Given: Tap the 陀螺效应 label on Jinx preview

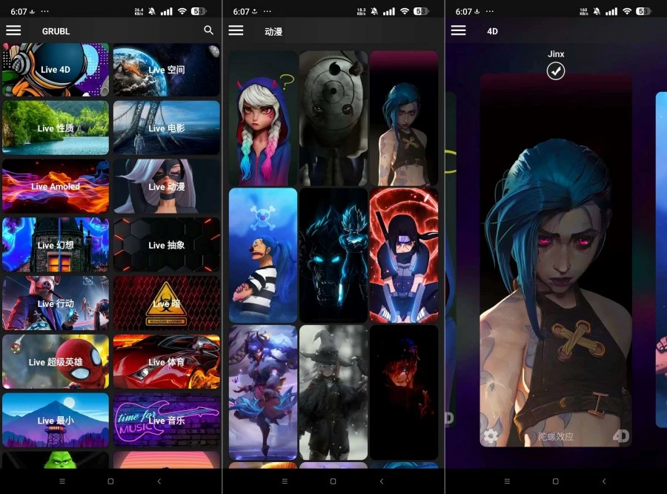Looking at the screenshot, I should 556,437.
